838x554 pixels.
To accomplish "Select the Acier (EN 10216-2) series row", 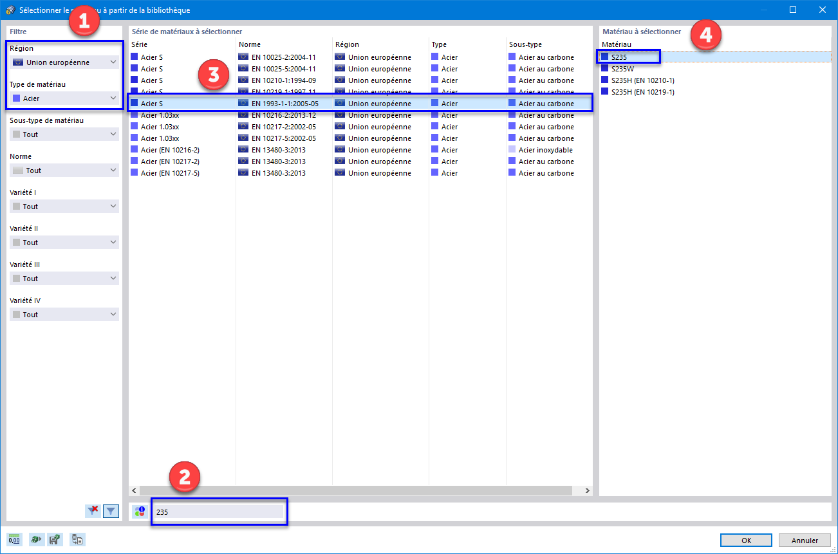I will [x=360, y=150].
